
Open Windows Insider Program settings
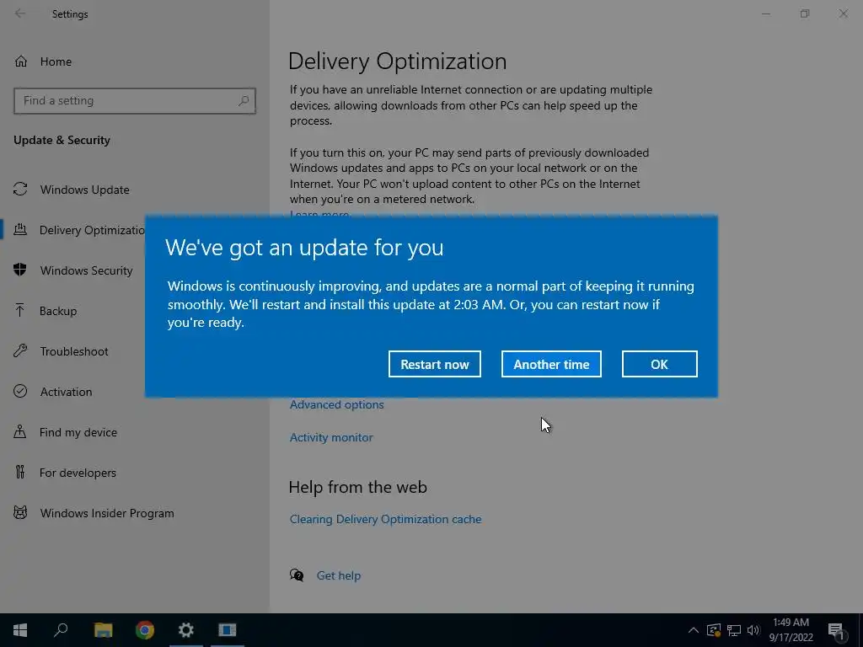pyautogui.click(x=107, y=513)
